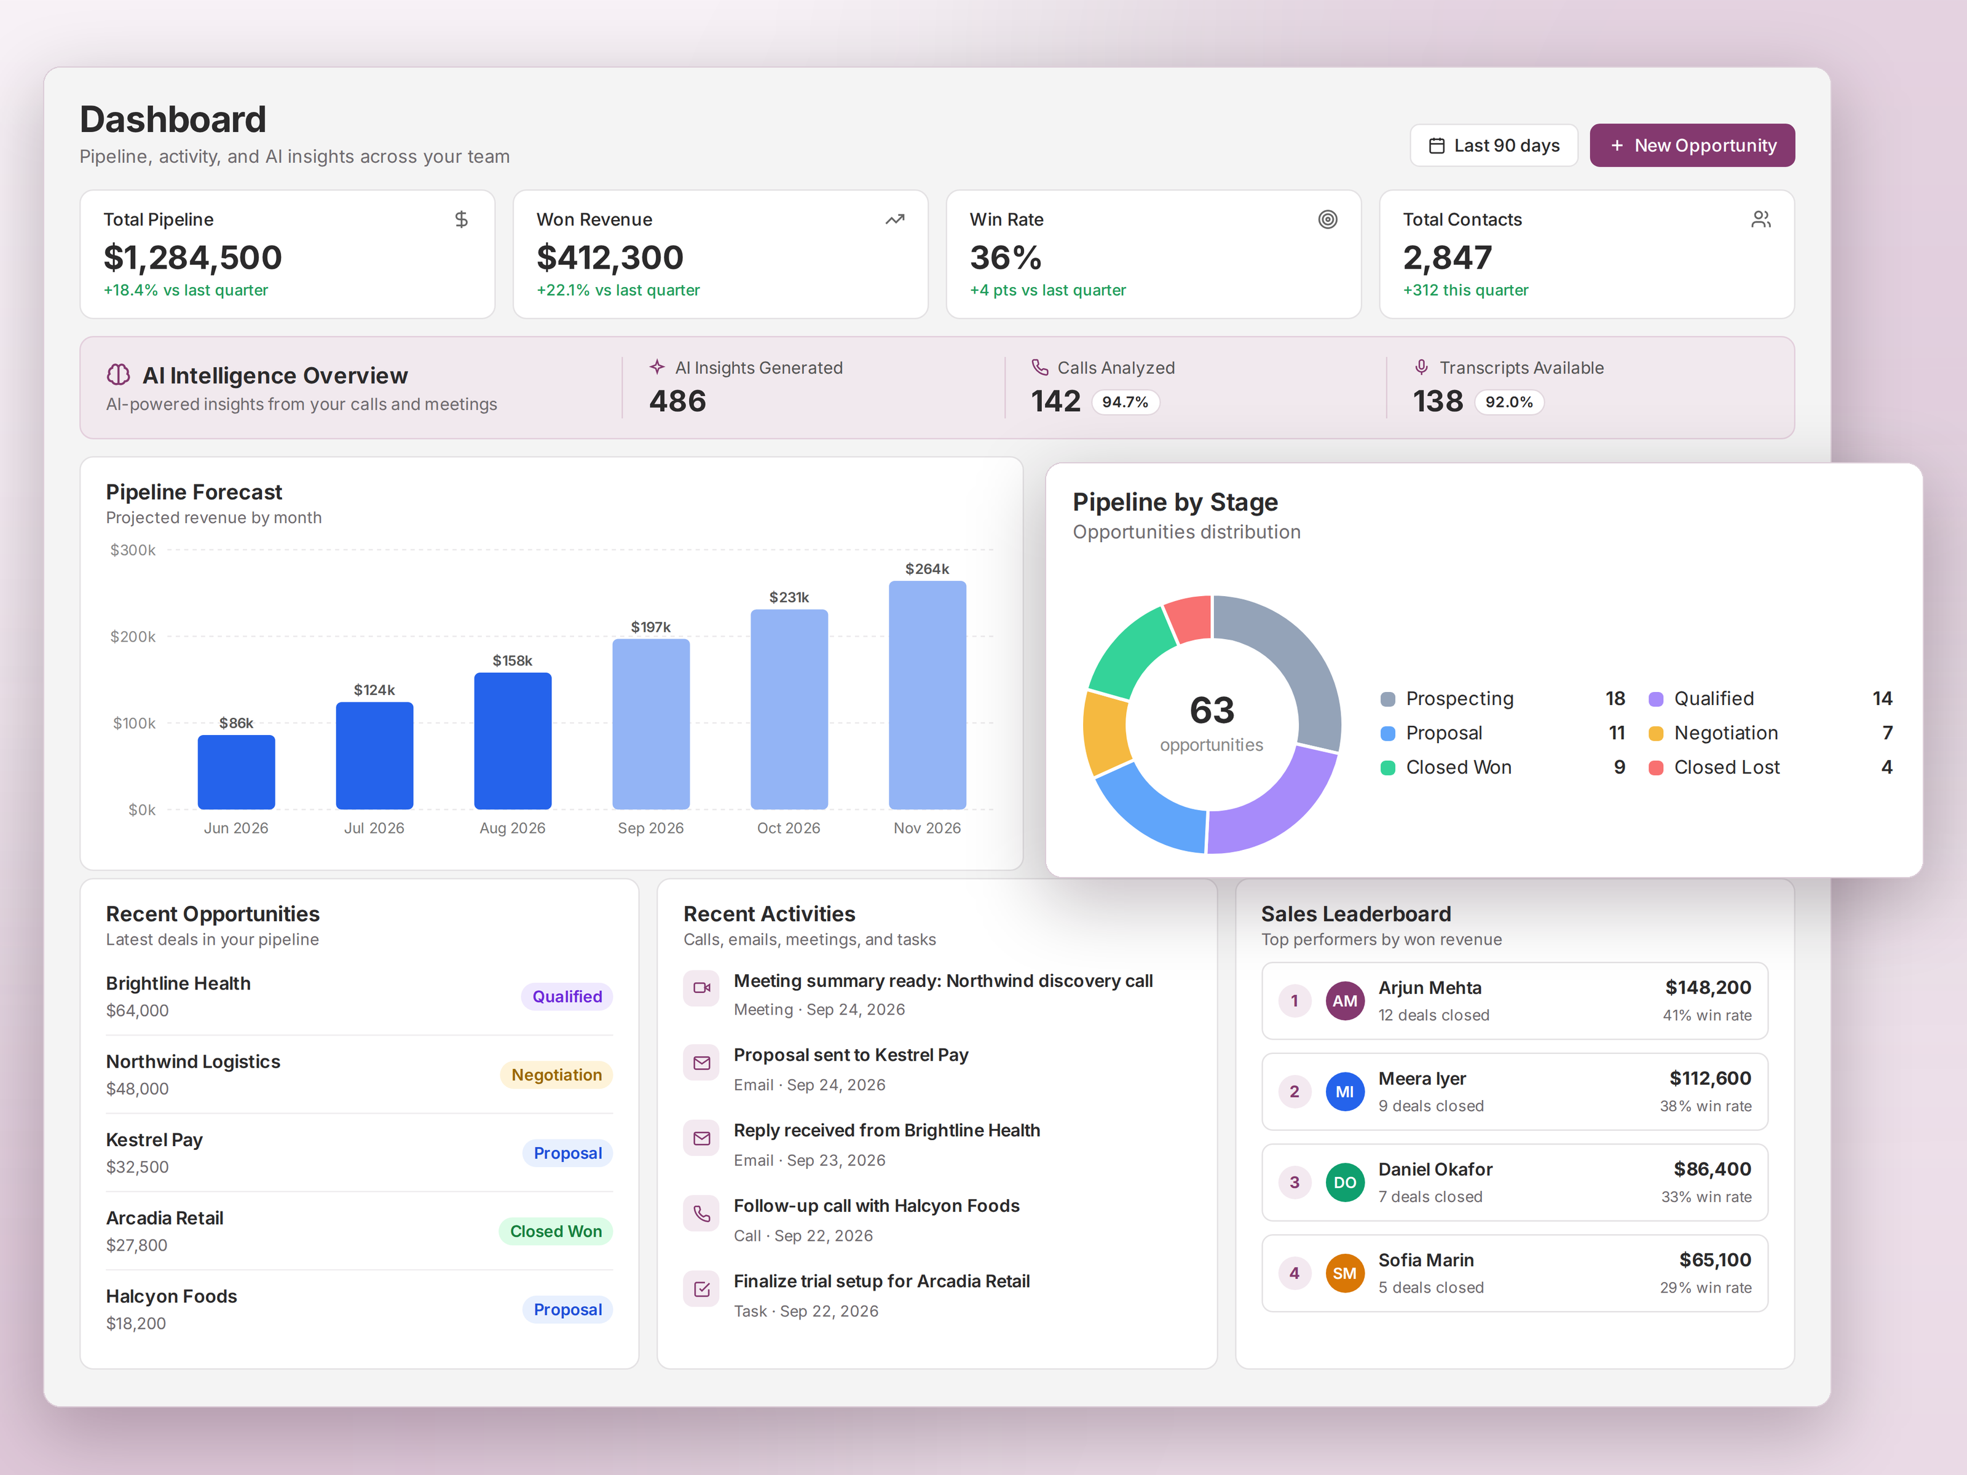Click the target icon in Win Rate card
This screenshot has height=1475, width=1967.
click(x=1326, y=219)
